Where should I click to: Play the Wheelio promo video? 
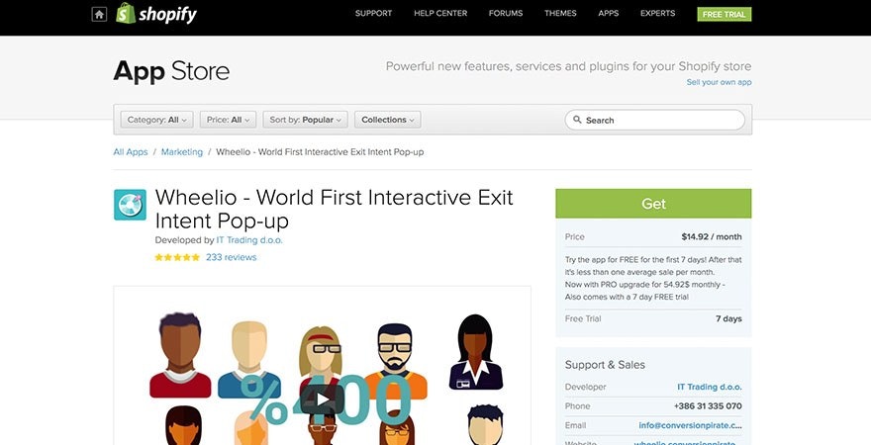point(322,399)
